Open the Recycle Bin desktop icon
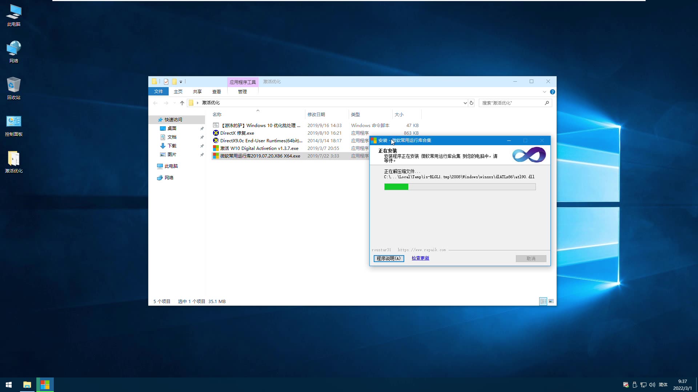This screenshot has height=392, width=698. [14, 89]
